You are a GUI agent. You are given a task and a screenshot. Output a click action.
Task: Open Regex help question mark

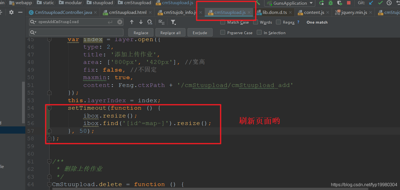coord(298,22)
